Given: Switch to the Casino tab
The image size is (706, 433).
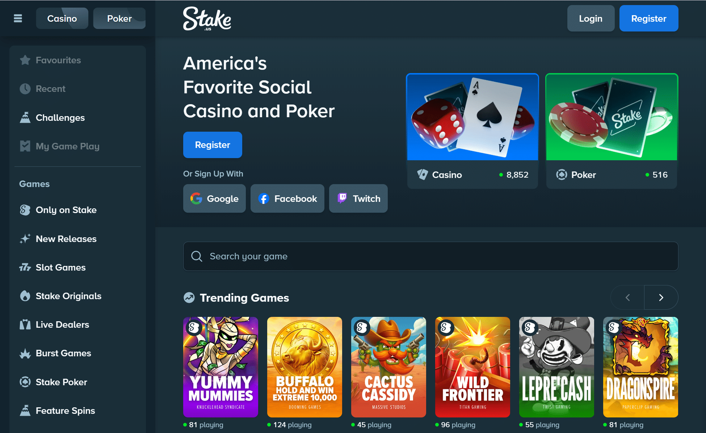Looking at the screenshot, I should (62, 18).
